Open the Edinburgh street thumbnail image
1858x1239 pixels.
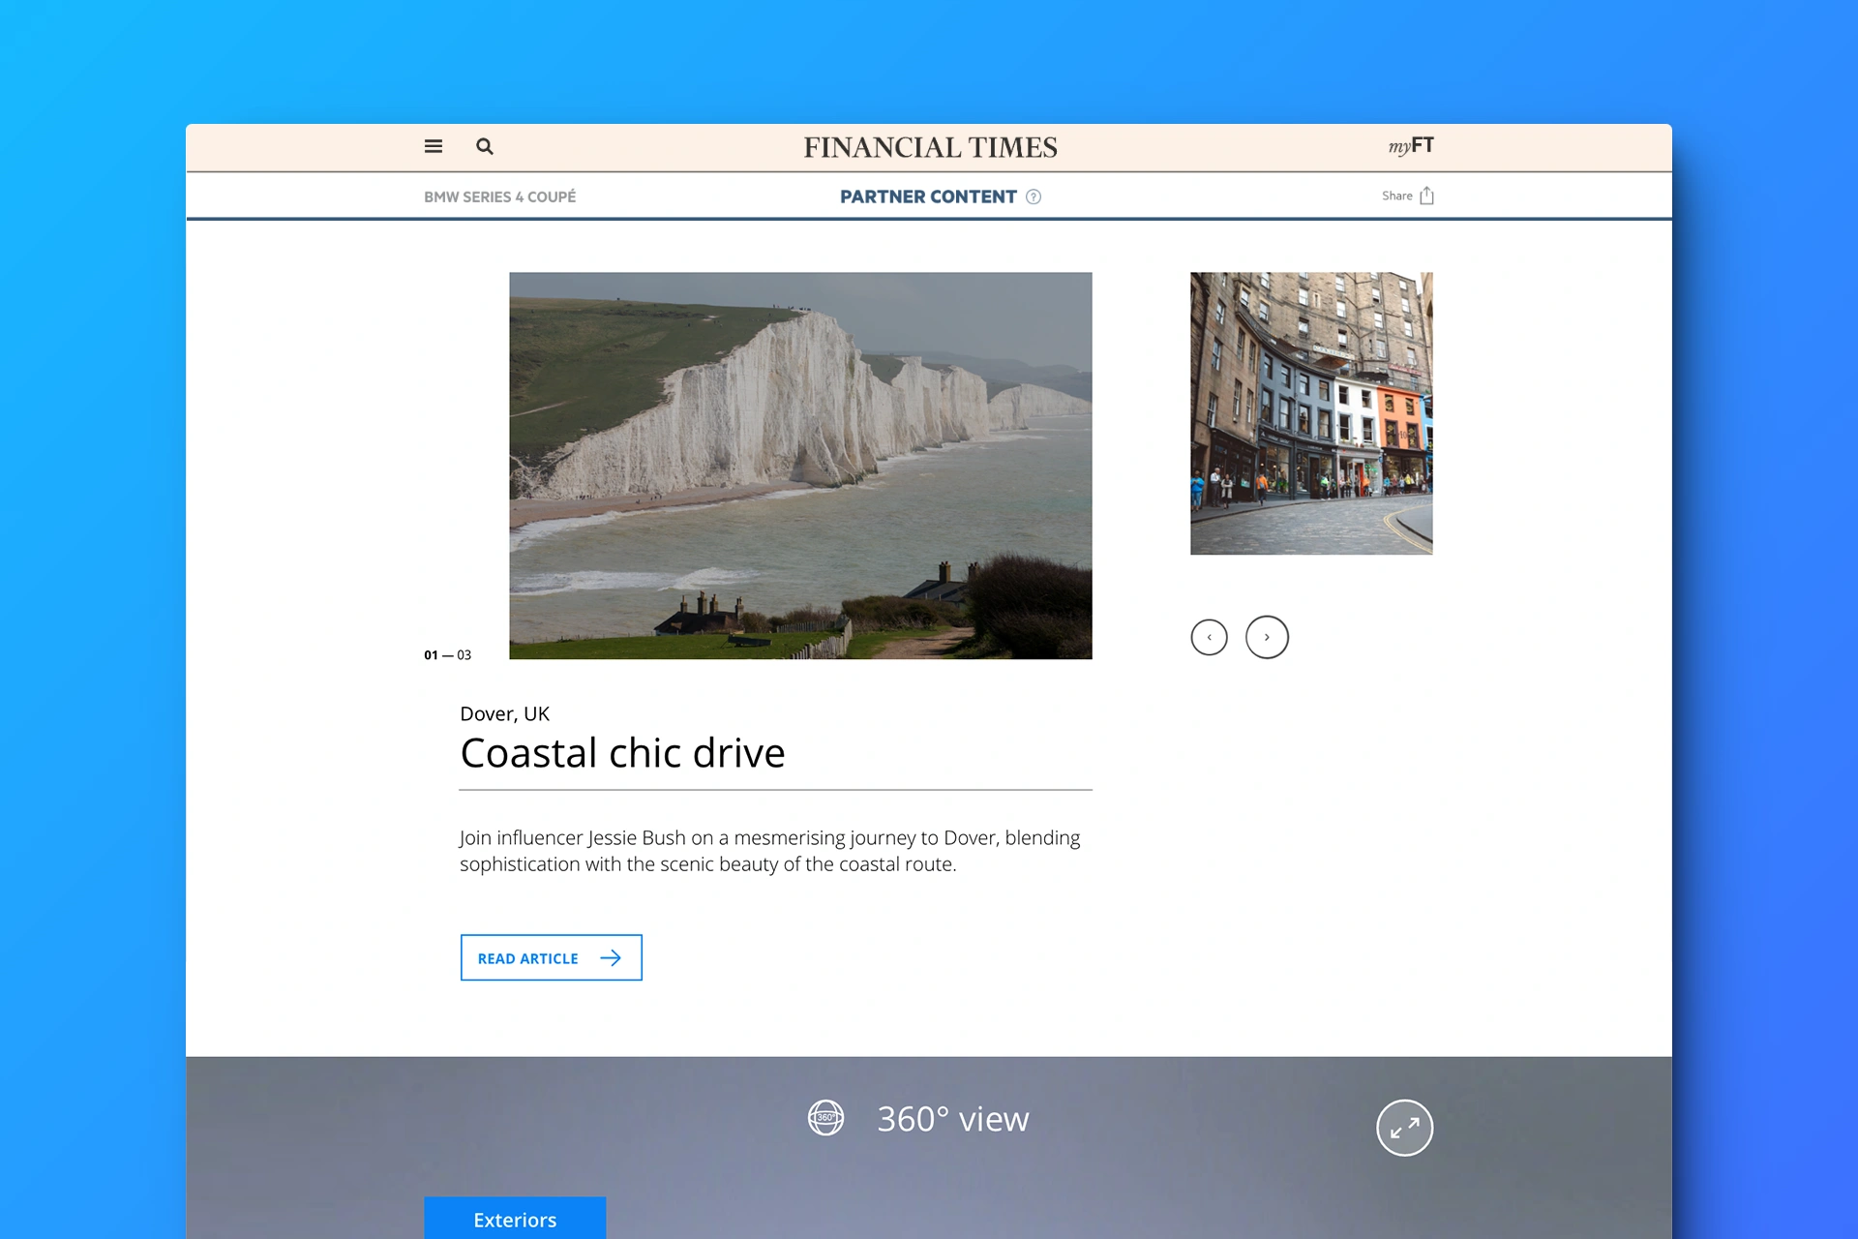1311,413
